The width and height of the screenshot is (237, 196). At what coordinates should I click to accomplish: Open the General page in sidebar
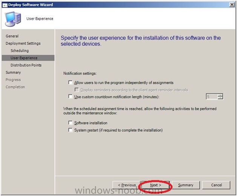pos(12,36)
